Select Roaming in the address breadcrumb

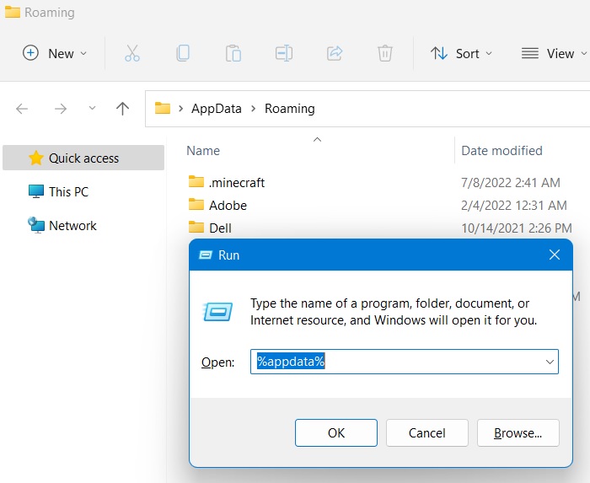[290, 109]
